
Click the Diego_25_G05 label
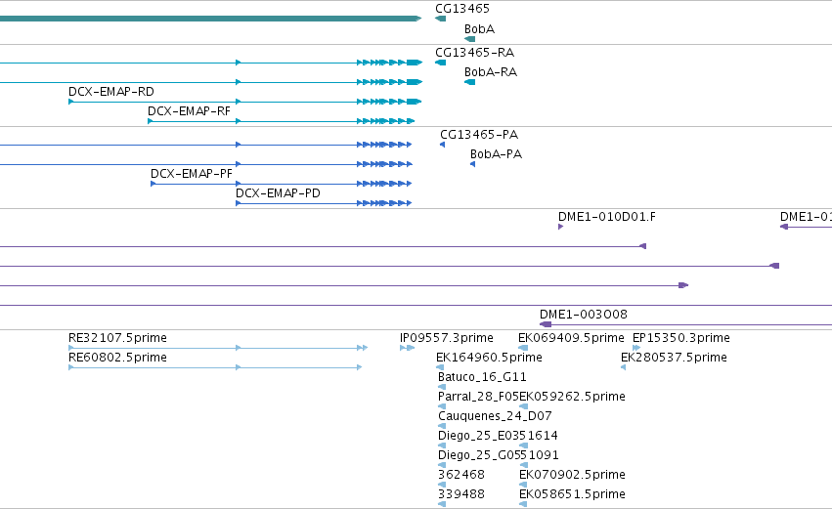pos(477,455)
